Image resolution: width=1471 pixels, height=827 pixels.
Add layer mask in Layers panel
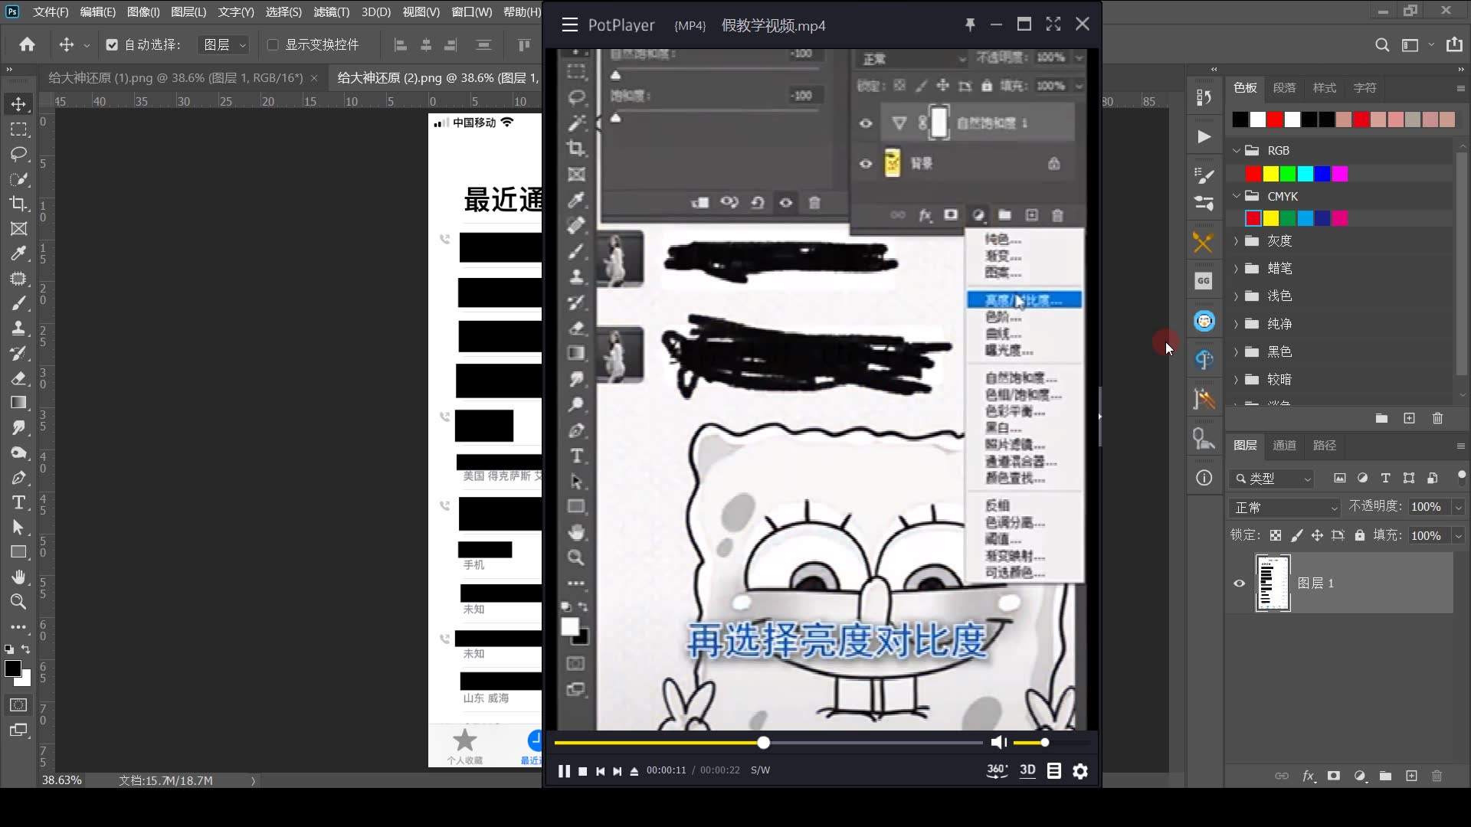(1334, 776)
